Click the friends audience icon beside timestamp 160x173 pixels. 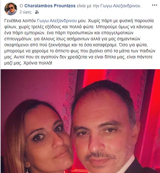[x=37, y=12]
